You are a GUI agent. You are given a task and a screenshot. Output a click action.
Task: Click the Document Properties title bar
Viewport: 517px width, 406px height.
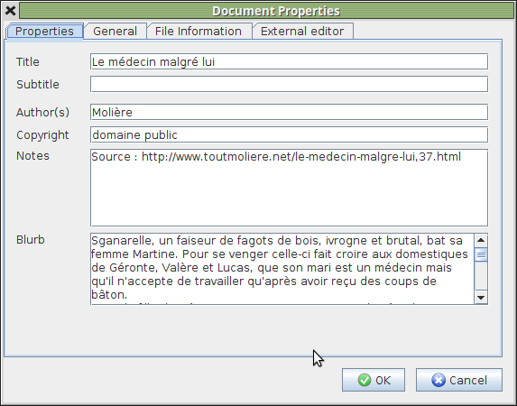click(266, 11)
